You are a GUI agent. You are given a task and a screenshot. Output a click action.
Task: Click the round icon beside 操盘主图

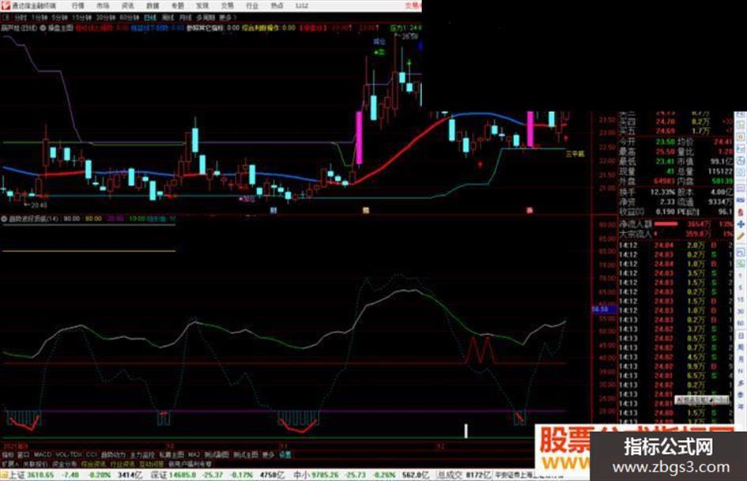tap(43, 28)
